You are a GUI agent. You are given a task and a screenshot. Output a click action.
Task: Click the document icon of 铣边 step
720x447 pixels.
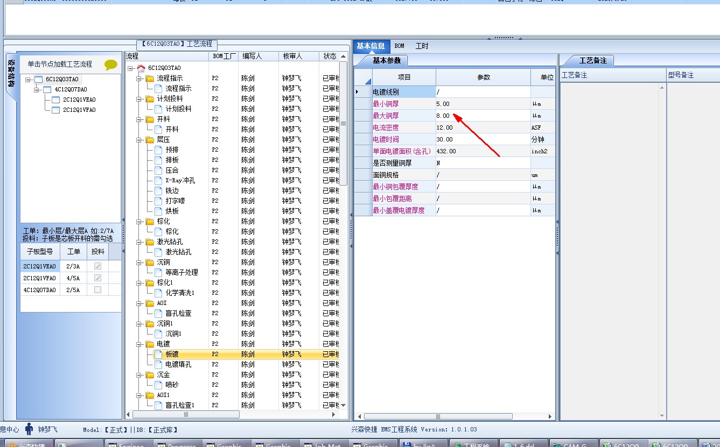[x=158, y=190]
